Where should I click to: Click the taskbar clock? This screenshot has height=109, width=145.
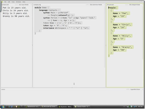[x=140, y=107]
